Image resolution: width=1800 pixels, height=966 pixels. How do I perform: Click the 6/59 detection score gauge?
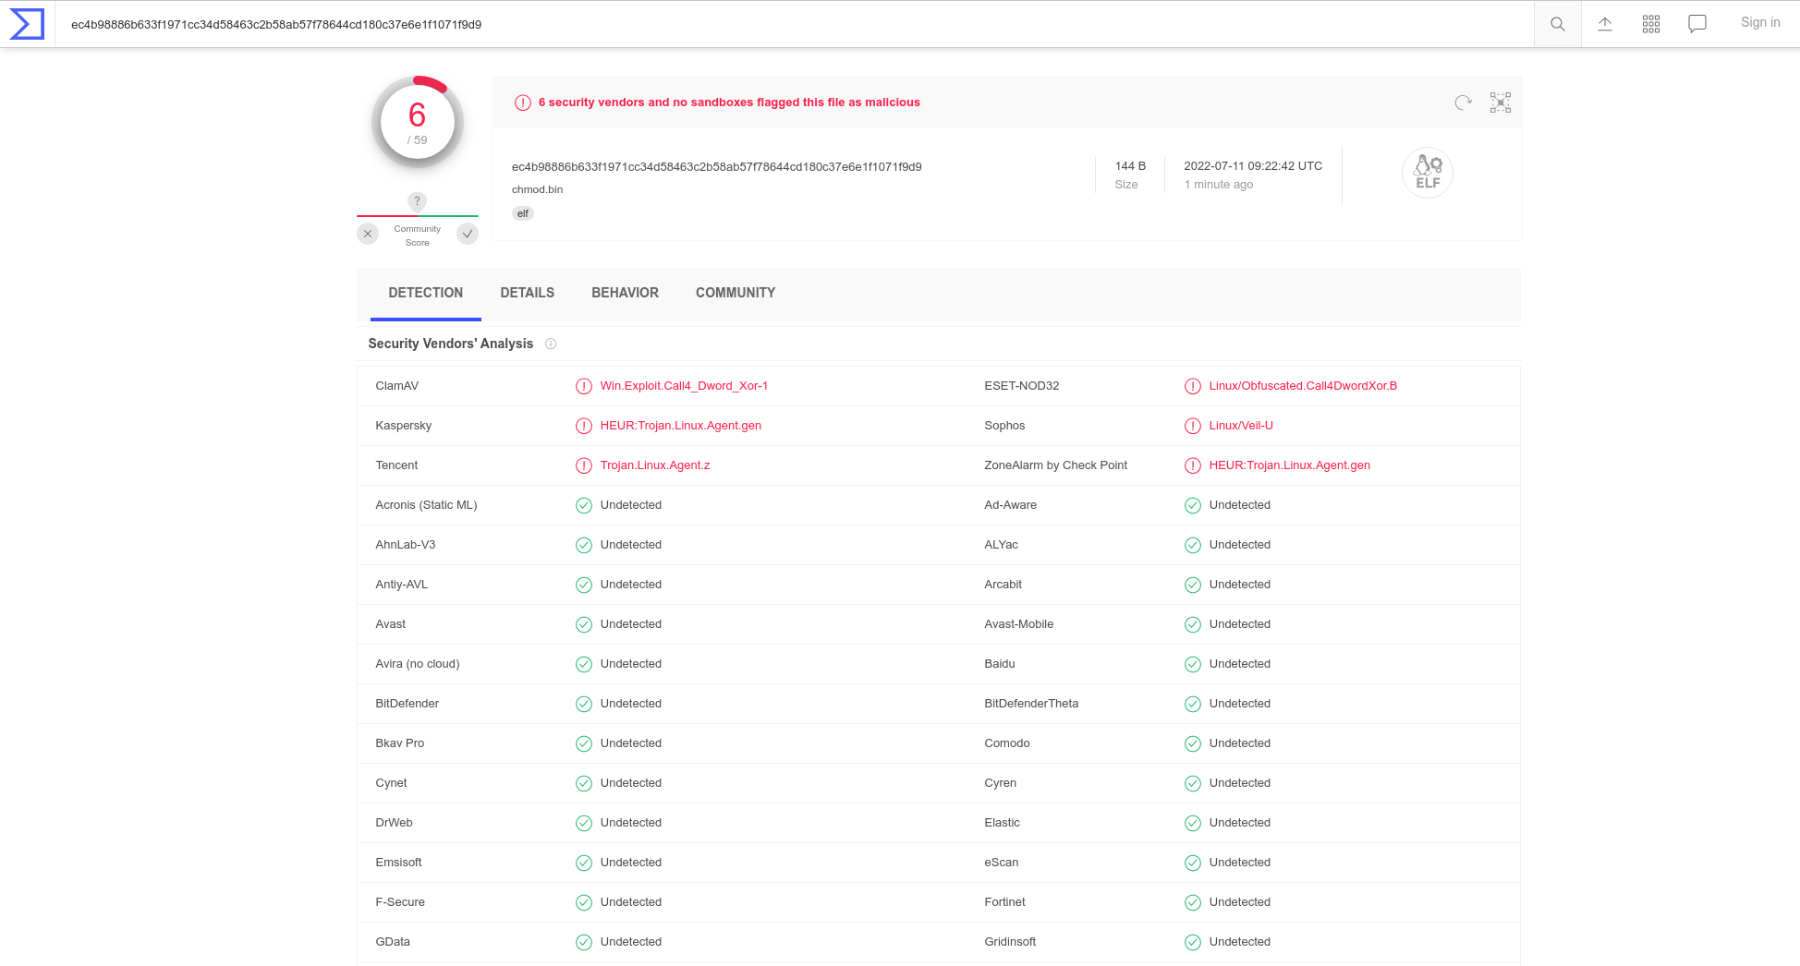coord(418,123)
